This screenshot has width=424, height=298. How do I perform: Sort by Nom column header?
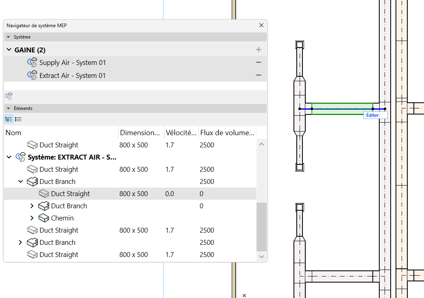click(61, 133)
